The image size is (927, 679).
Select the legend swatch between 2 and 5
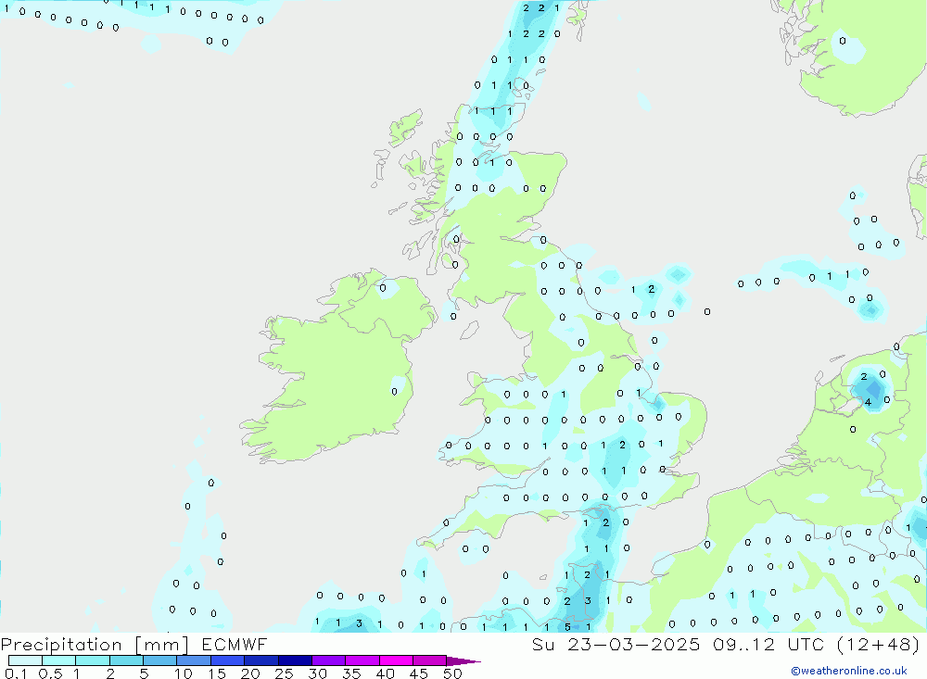click(126, 660)
